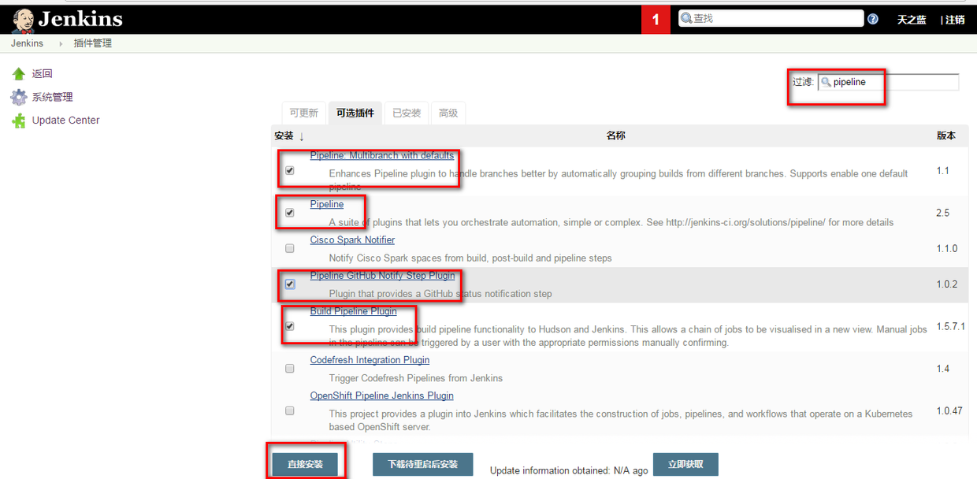The width and height of the screenshot is (977, 479).
Task: Click the puzzle piece Update Center icon
Action: pyautogui.click(x=19, y=121)
